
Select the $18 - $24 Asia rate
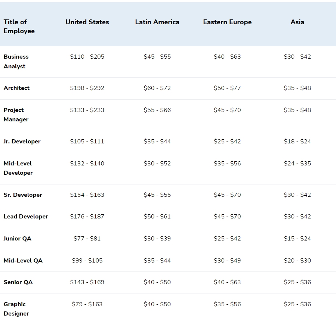click(x=297, y=142)
